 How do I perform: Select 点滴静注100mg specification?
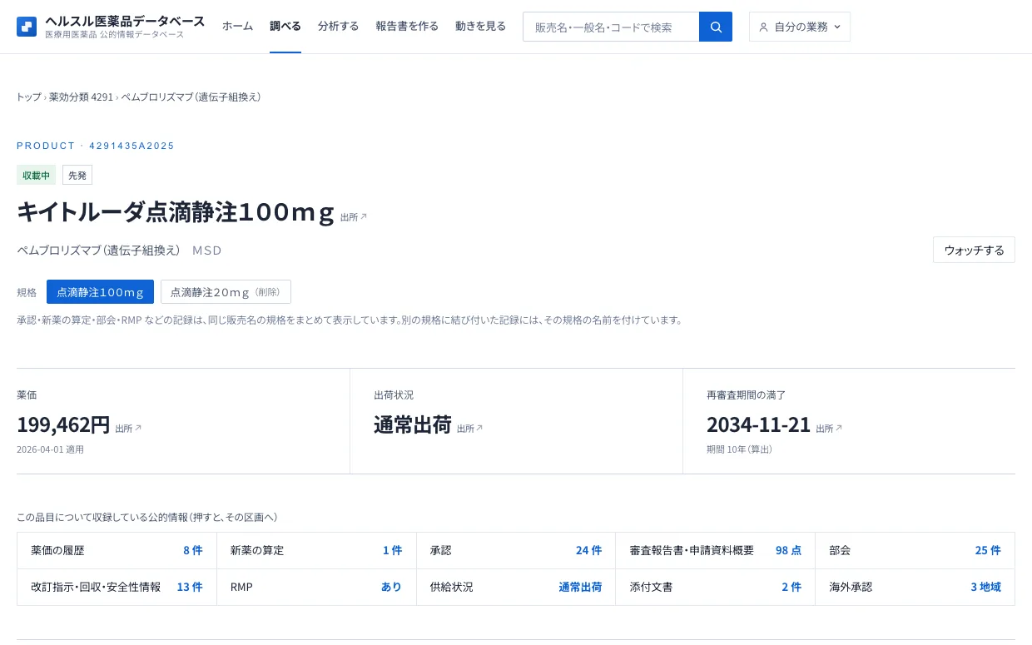click(x=100, y=292)
